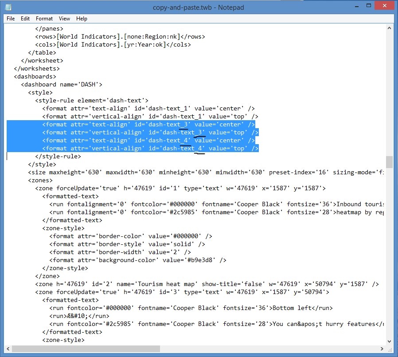The image size is (398, 357).
Task: Open the View menu
Action: click(65, 19)
